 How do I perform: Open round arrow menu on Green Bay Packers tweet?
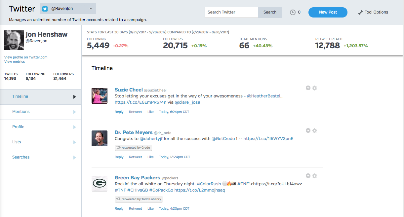pyautogui.click(x=308, y=176)
